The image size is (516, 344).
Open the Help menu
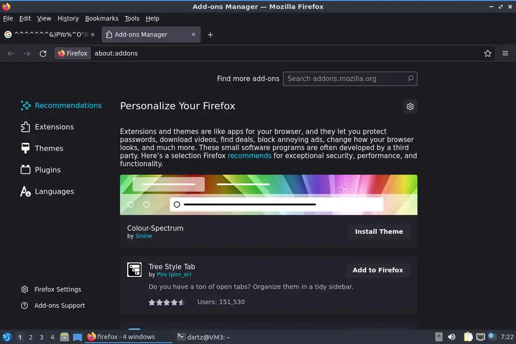click(152, 18)
